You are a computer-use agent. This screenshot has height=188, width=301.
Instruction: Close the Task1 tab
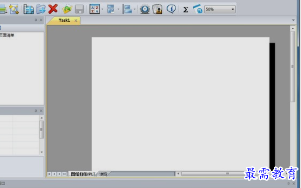pos(76,20)
